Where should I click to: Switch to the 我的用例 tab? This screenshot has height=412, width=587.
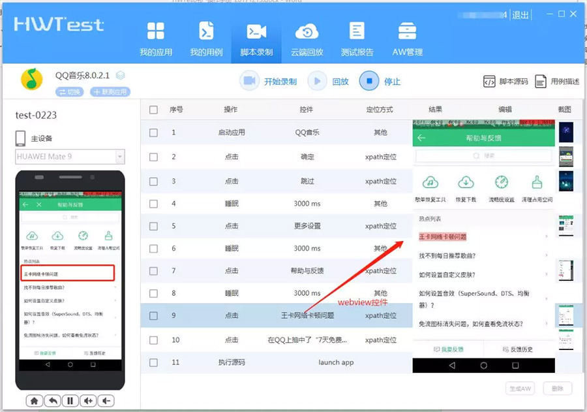coord(206,39)
